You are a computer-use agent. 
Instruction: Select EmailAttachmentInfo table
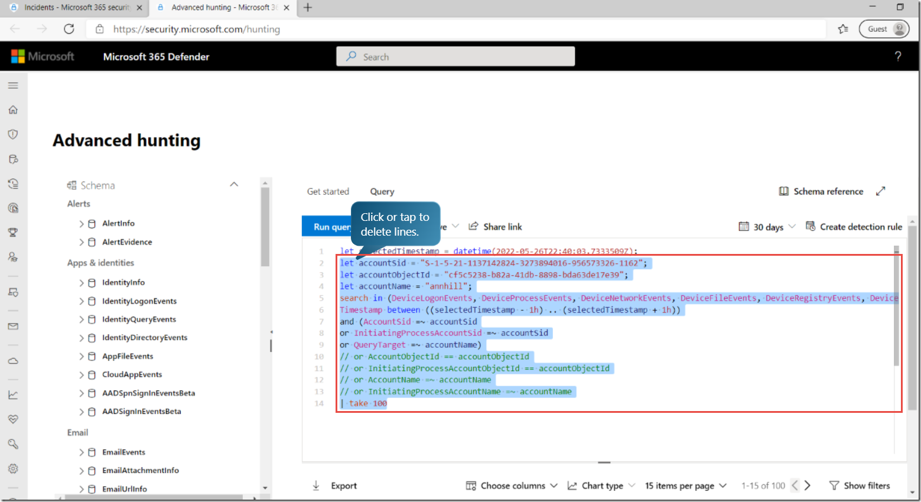(x=141, y=471)
